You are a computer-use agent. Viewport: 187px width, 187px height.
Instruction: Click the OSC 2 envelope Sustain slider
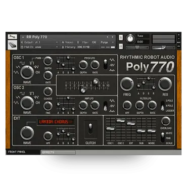pyautogui.click(x=68, y=98)
